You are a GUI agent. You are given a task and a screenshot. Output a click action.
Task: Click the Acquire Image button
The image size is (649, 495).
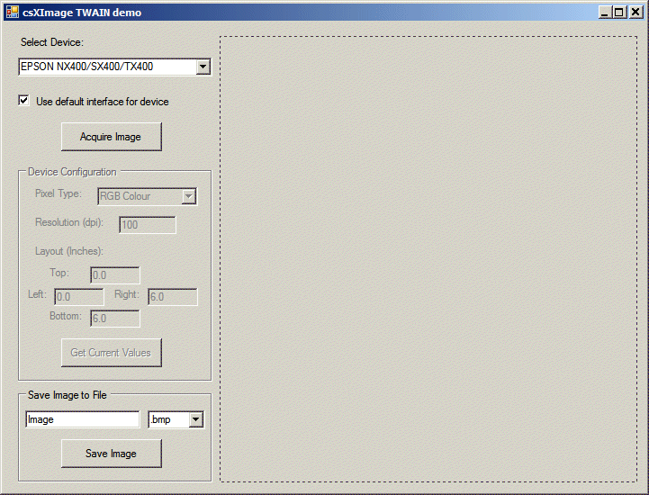tap(112, 137)
